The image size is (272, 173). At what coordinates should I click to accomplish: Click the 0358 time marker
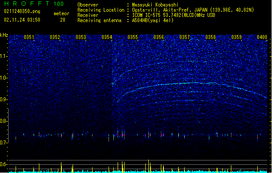pos(211,37)
